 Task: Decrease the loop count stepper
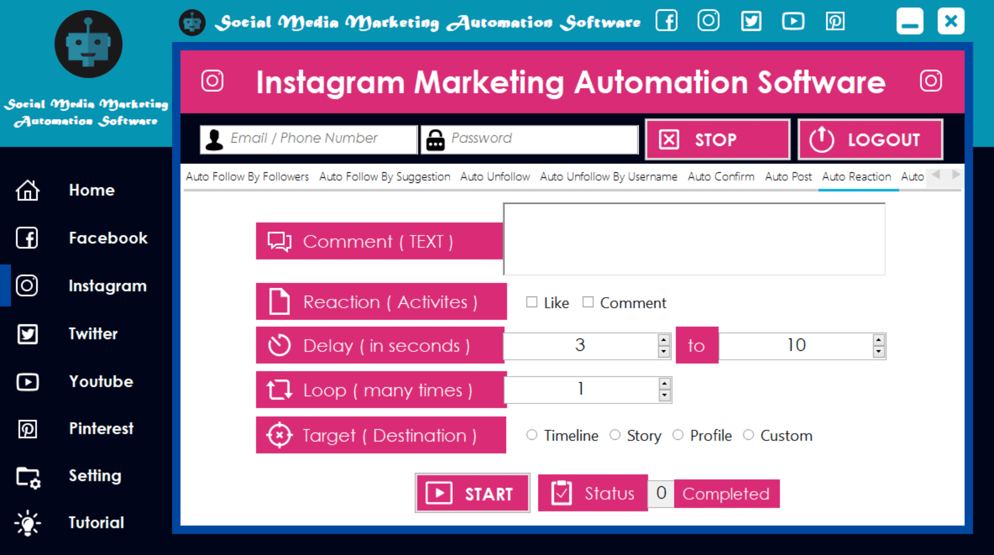[x=664, y=396]
